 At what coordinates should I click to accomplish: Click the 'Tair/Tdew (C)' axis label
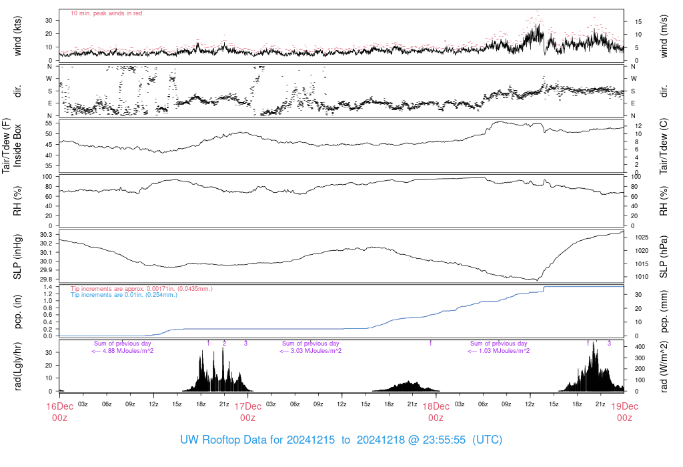pos(664,146)
